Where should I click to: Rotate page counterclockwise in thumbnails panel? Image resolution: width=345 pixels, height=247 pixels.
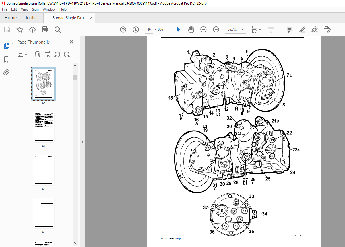(57, 54)
